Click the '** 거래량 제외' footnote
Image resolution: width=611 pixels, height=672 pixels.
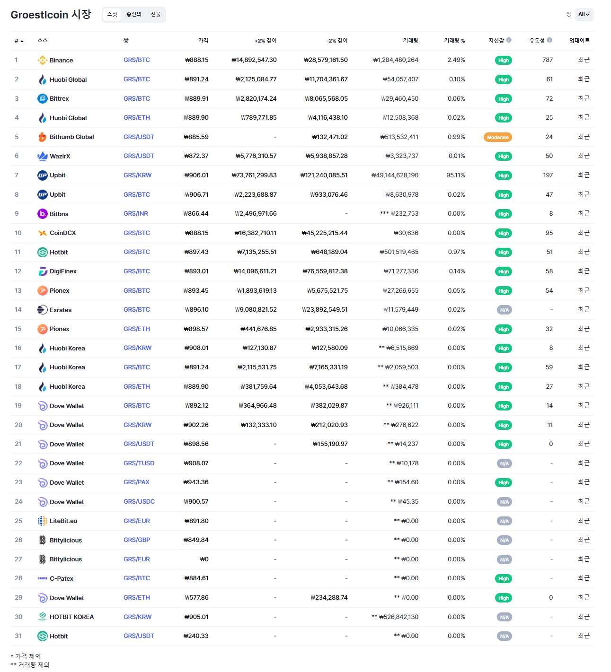coord(30,665)
